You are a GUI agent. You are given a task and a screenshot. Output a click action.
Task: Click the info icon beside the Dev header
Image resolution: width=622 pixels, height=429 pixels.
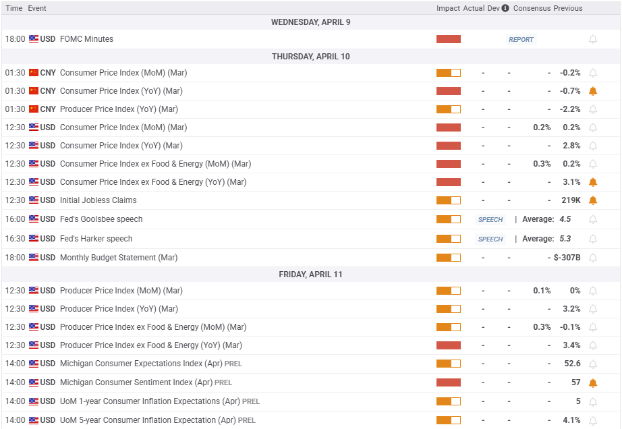tap(505, 9)
